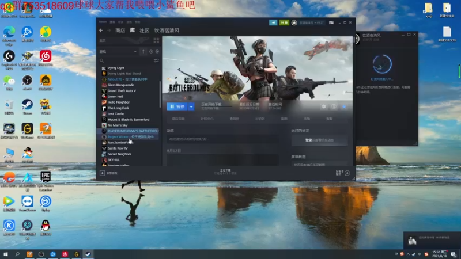Click the 主页 library home button
Image resolution: width=461 pixels, height=259 pixels.
pyautogui.click(x=103, y=40)
